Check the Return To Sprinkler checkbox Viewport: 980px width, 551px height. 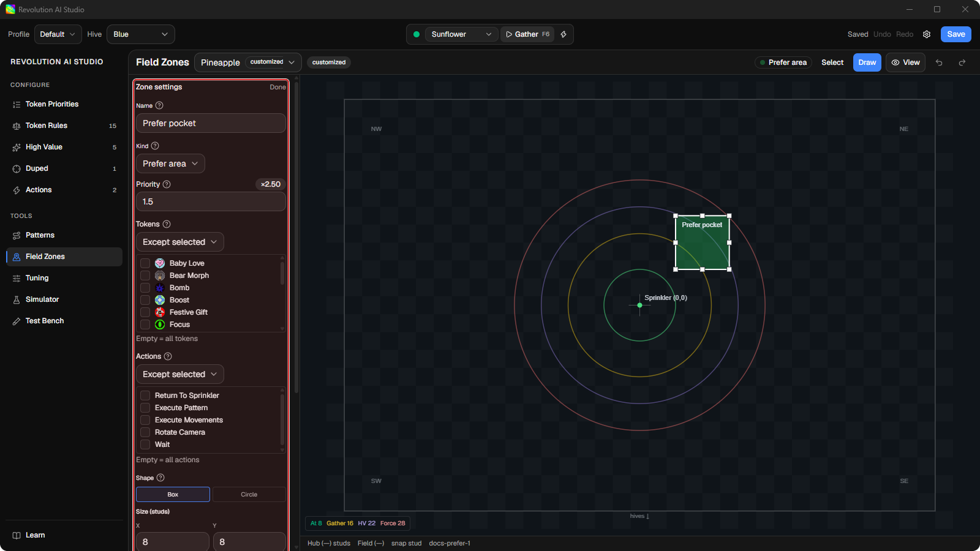[x=145, y=395]
